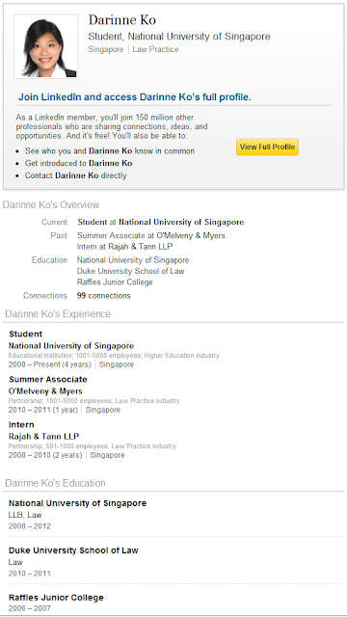Screen dimensions: 347x617
Task: Open Summer Associate at O'Melveny & Myers
Action: pos(151,235)
